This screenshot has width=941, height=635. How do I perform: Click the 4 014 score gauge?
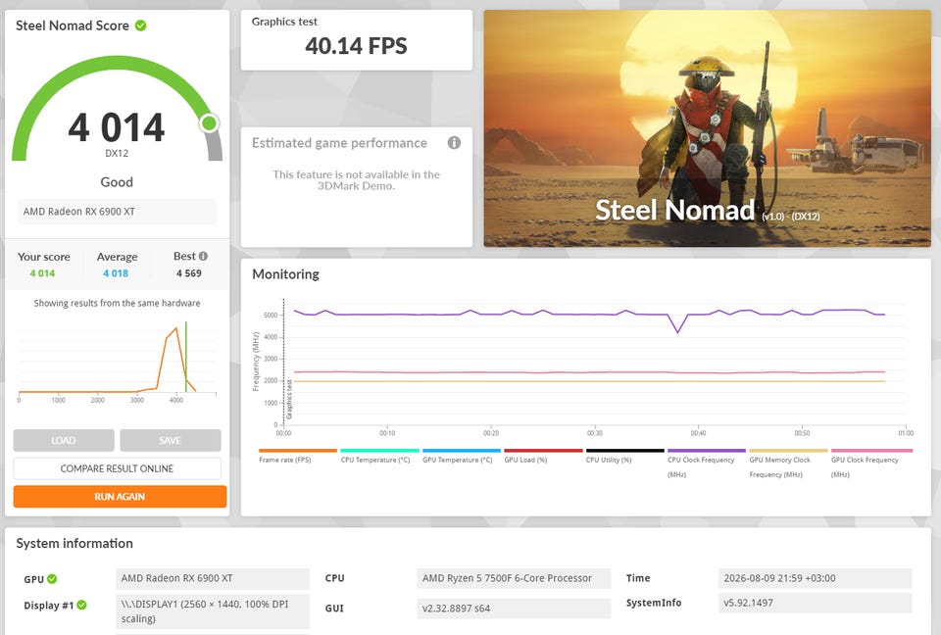117,111
